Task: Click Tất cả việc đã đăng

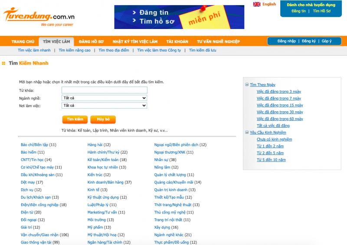Action: pos(273,126)
